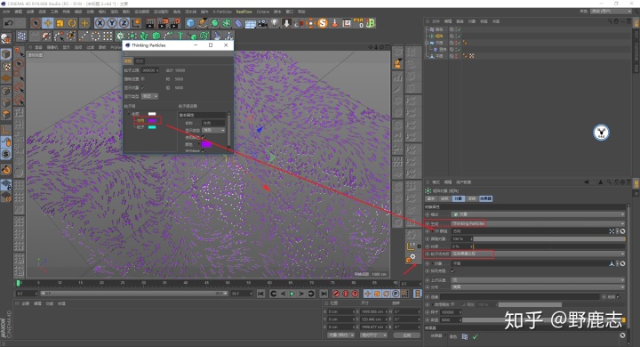Click the red Record Active Objects button
Screen dimensions: 640x347
(336, 294)
